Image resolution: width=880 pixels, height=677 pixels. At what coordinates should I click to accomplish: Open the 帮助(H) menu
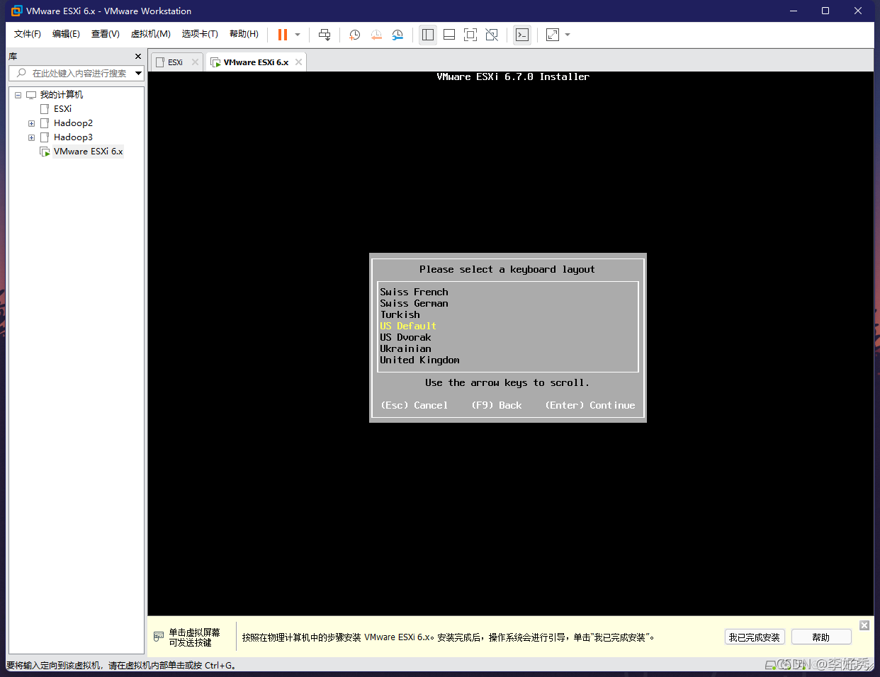(244, 34)
